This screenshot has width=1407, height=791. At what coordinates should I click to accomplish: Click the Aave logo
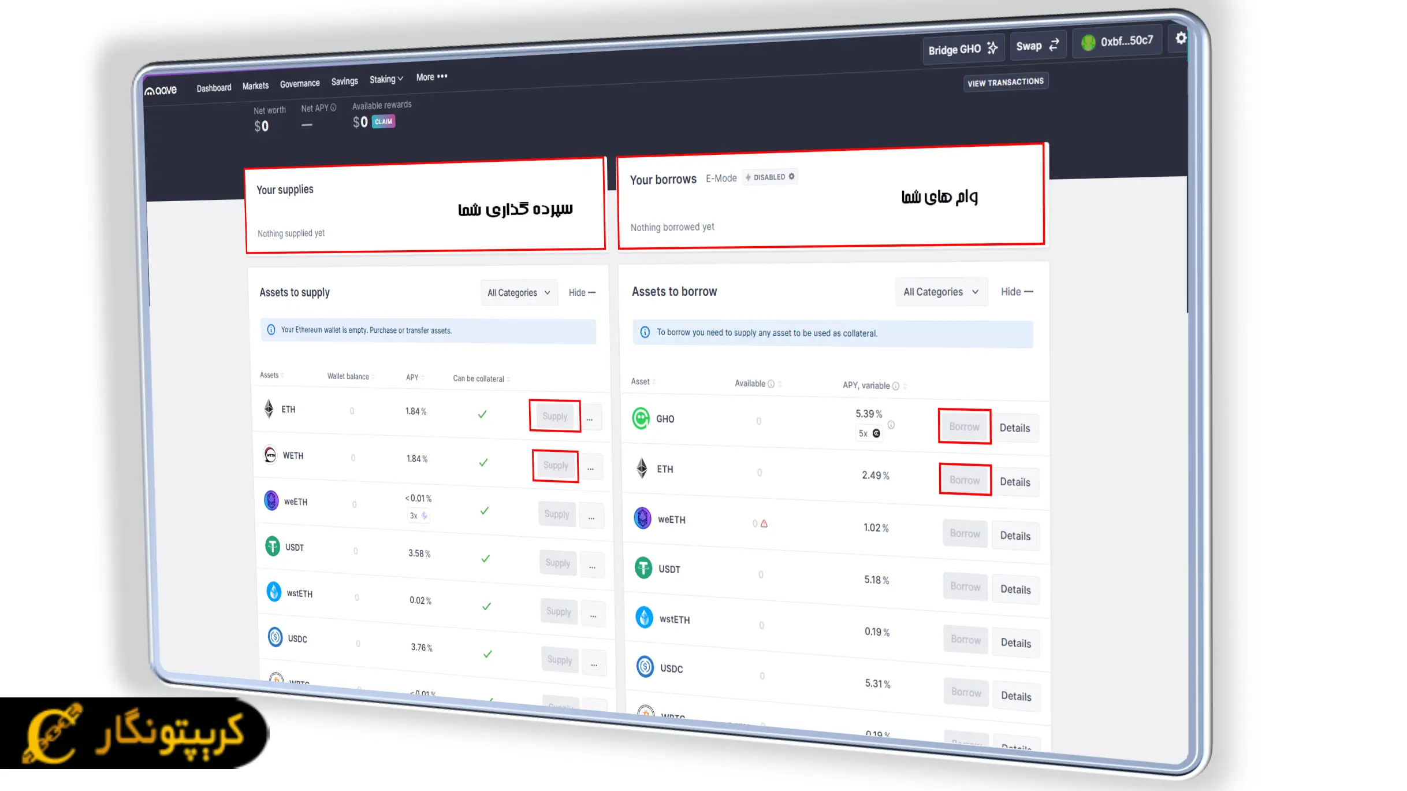tap(161, 91)
